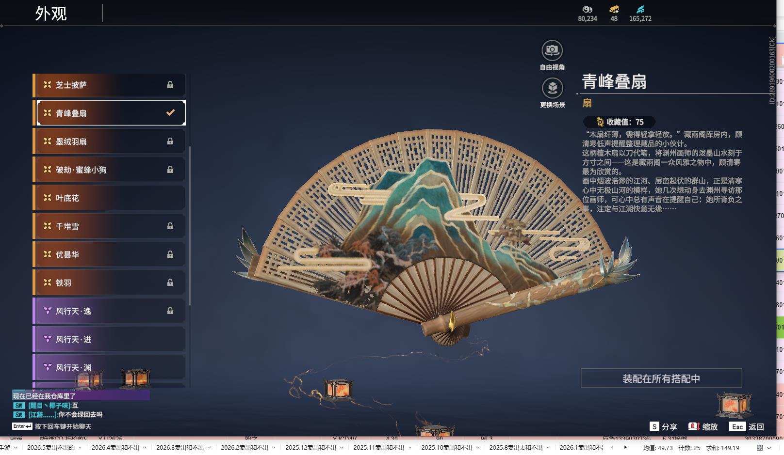Click the appearance list scrollbar
The height and width of the screenshot is (455, 784).
[190, 225]
